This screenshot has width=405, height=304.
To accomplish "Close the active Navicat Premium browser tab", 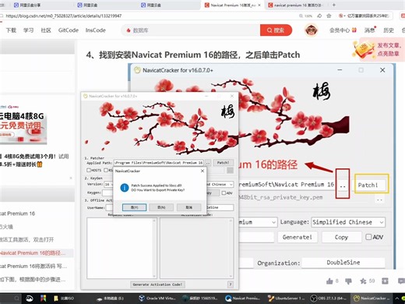I will pyautogui.click(x=259, y=5).
